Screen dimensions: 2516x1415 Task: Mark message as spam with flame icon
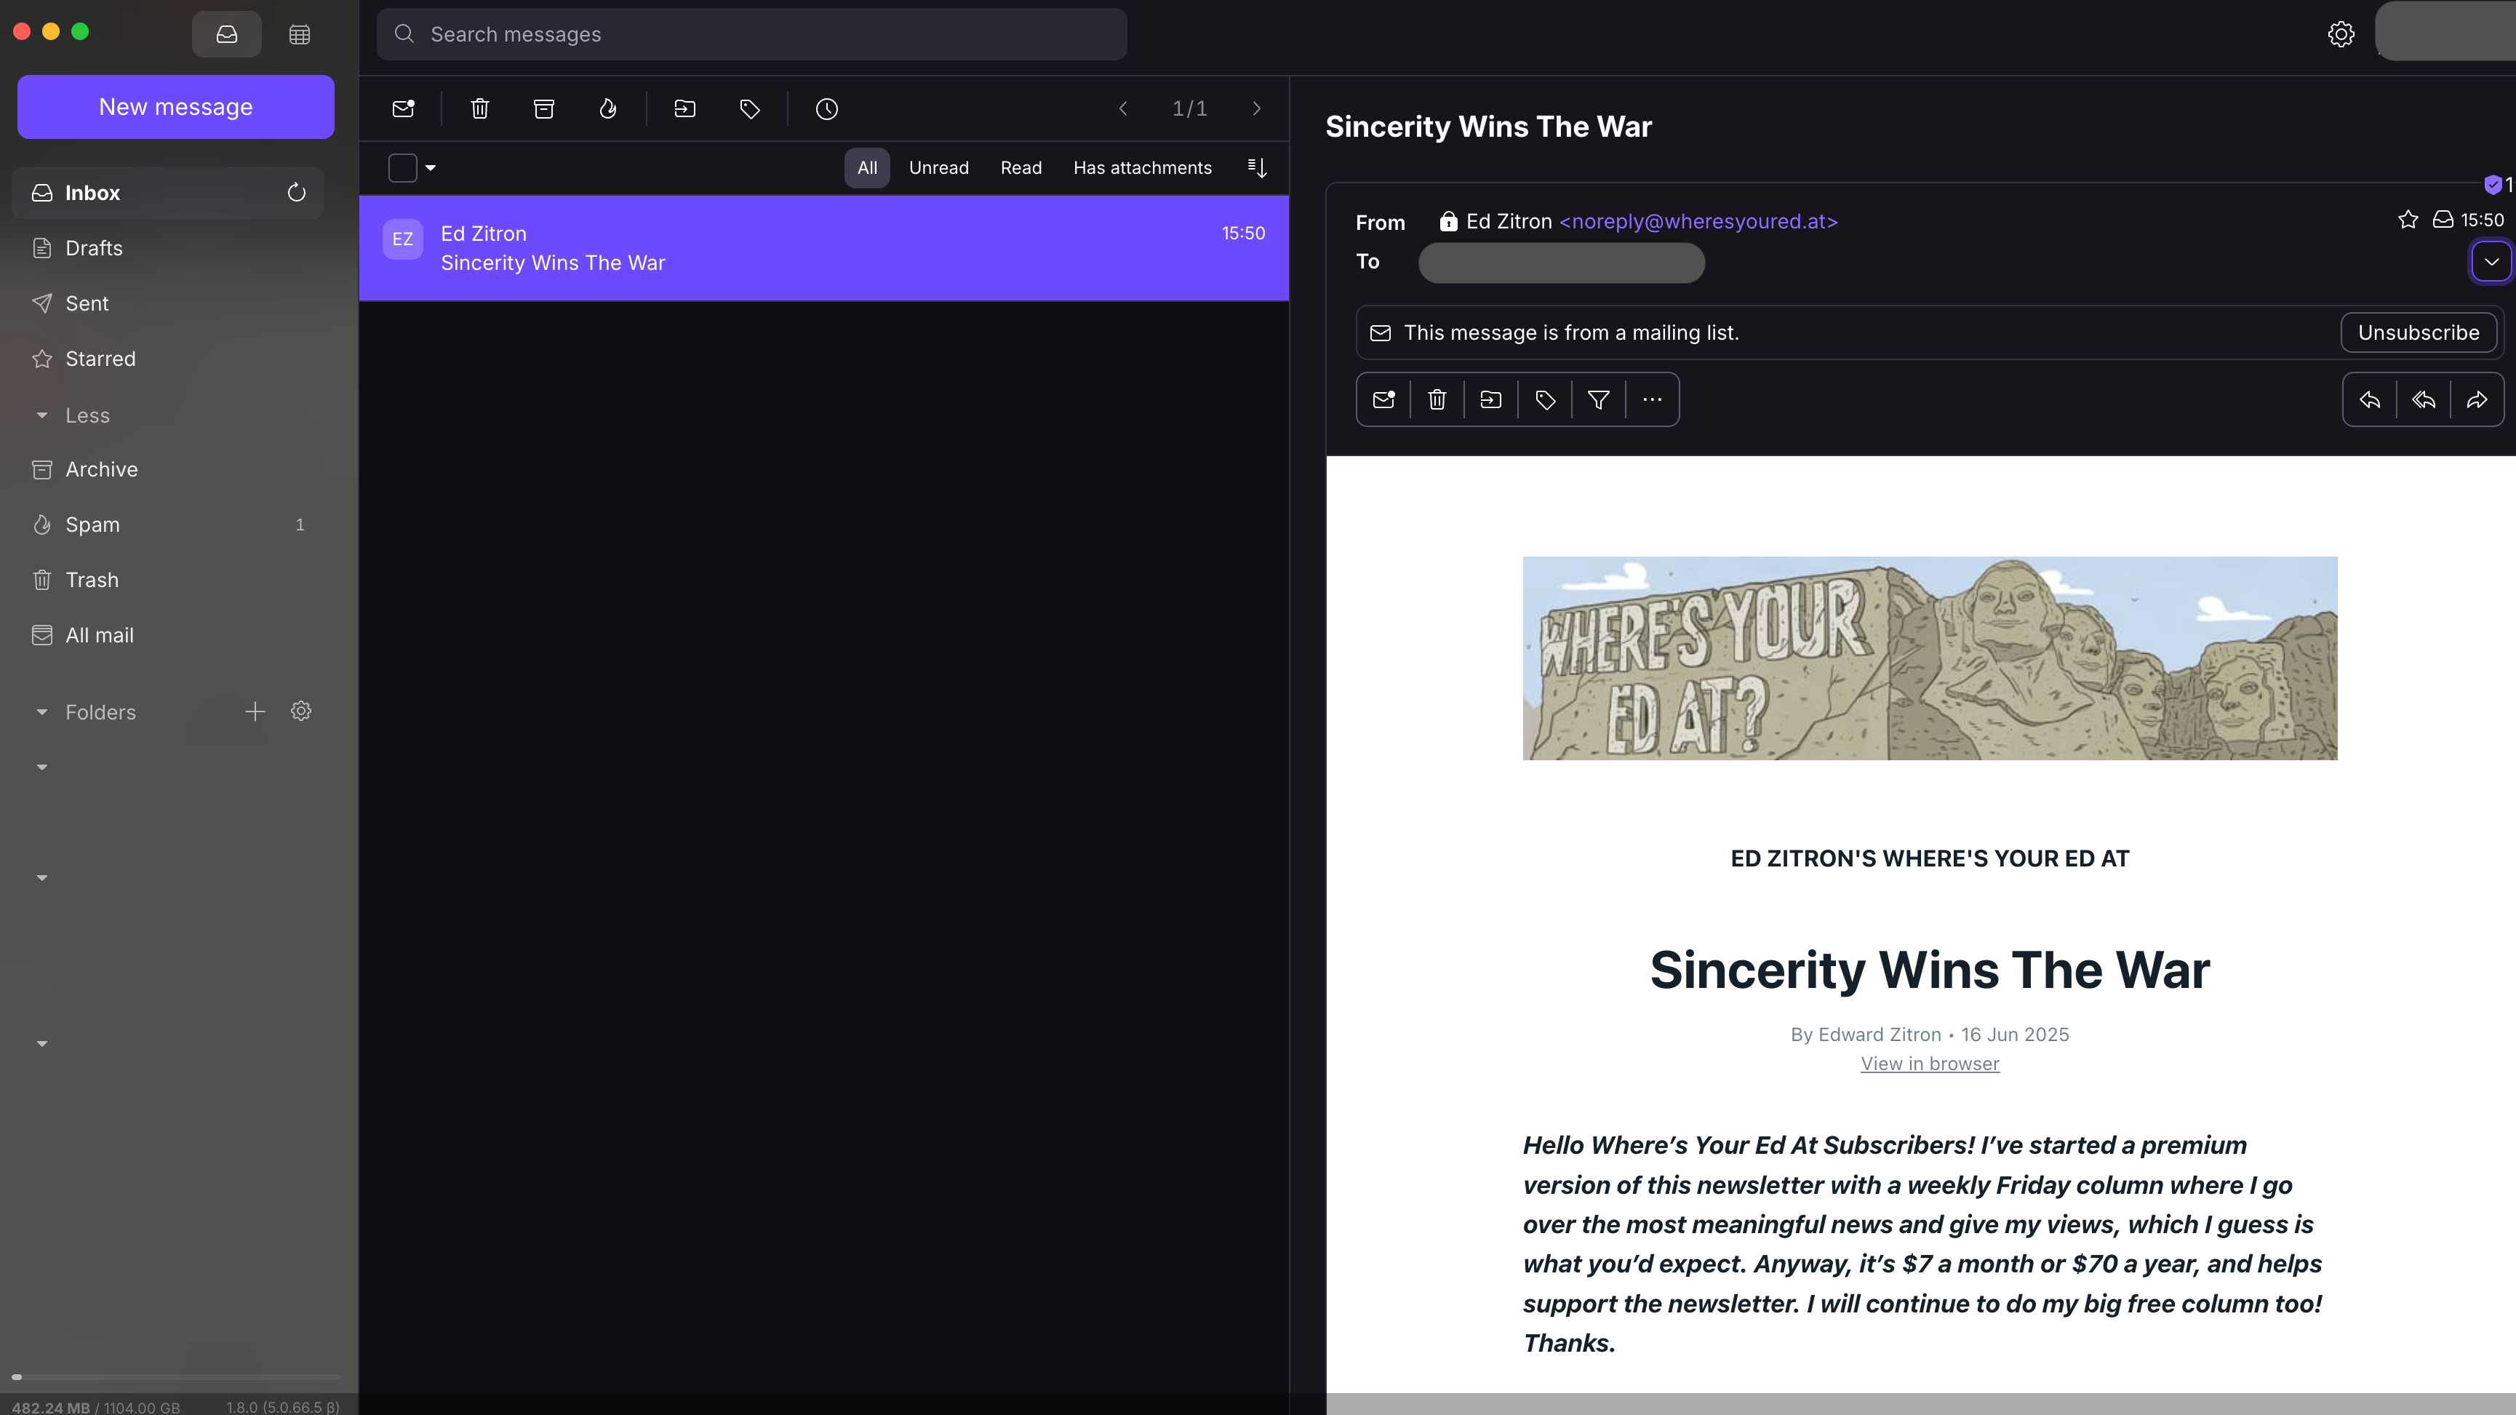pos(607,108)
